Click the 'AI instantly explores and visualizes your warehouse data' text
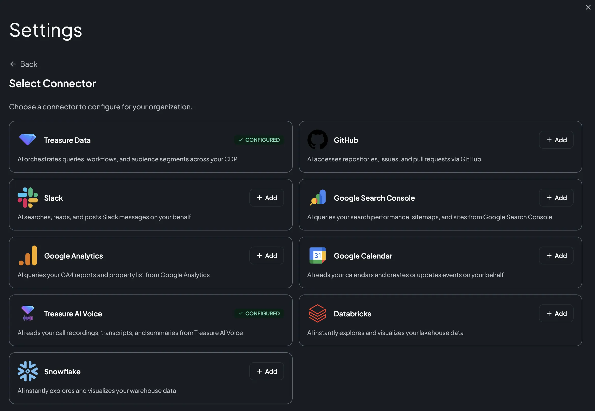 pyautogui.click(x=97, y=391)
